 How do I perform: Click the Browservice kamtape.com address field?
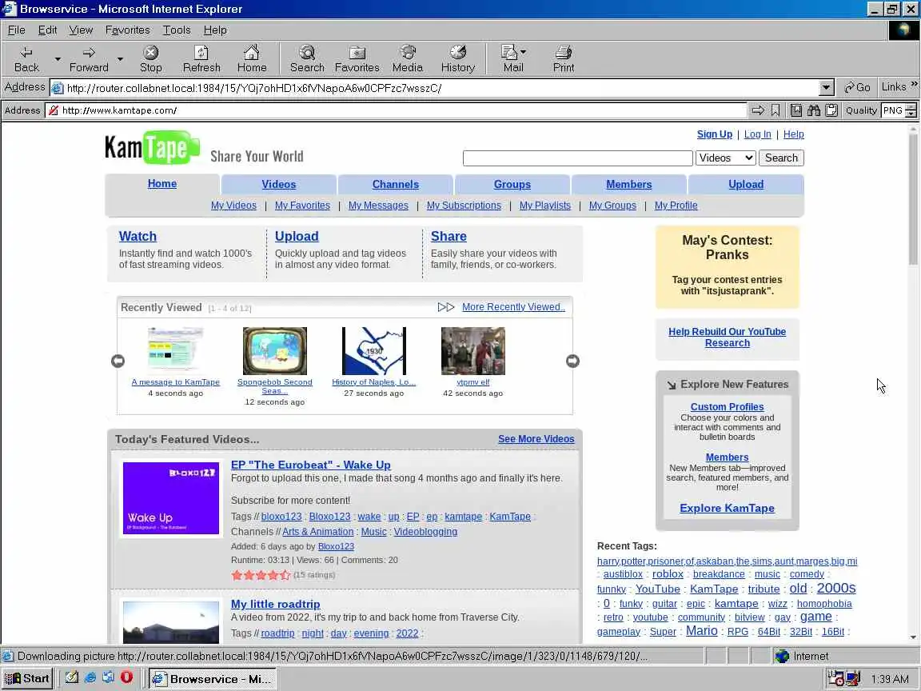click(x=397, y=110)
